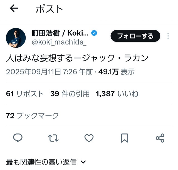Open the 町田浩樹 / Koki display name
This screenshot has width=178, height=170.
(x=60, y=33)
